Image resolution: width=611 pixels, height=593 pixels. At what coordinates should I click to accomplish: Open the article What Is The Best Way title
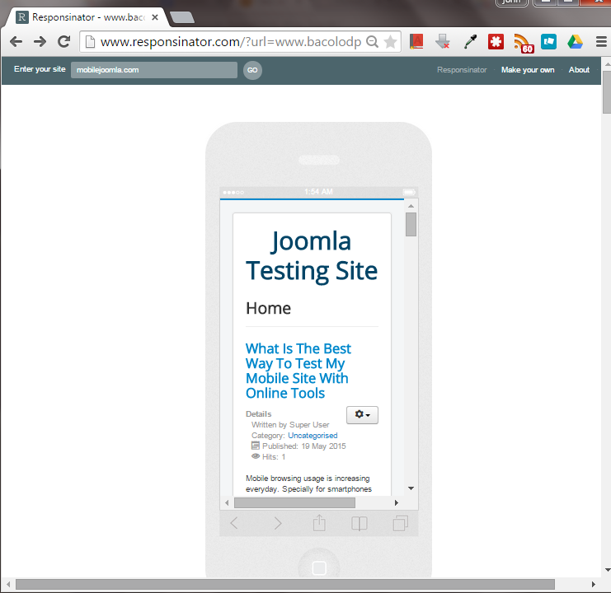298,371
